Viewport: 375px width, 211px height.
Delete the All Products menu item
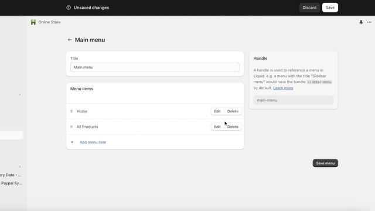[x=233, y=127]
